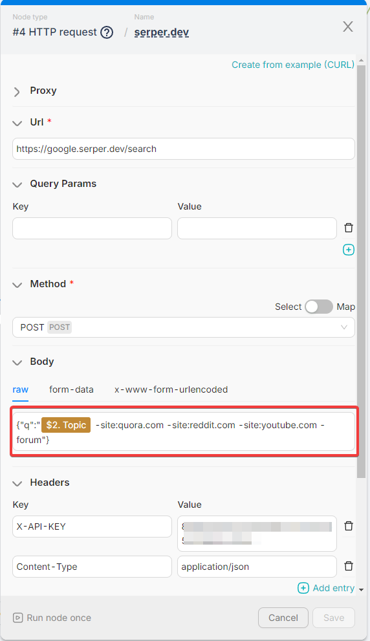370x641 pixels.
Task: Click the raw body text area
Action: pyautogui.click(x=184, y=431)
